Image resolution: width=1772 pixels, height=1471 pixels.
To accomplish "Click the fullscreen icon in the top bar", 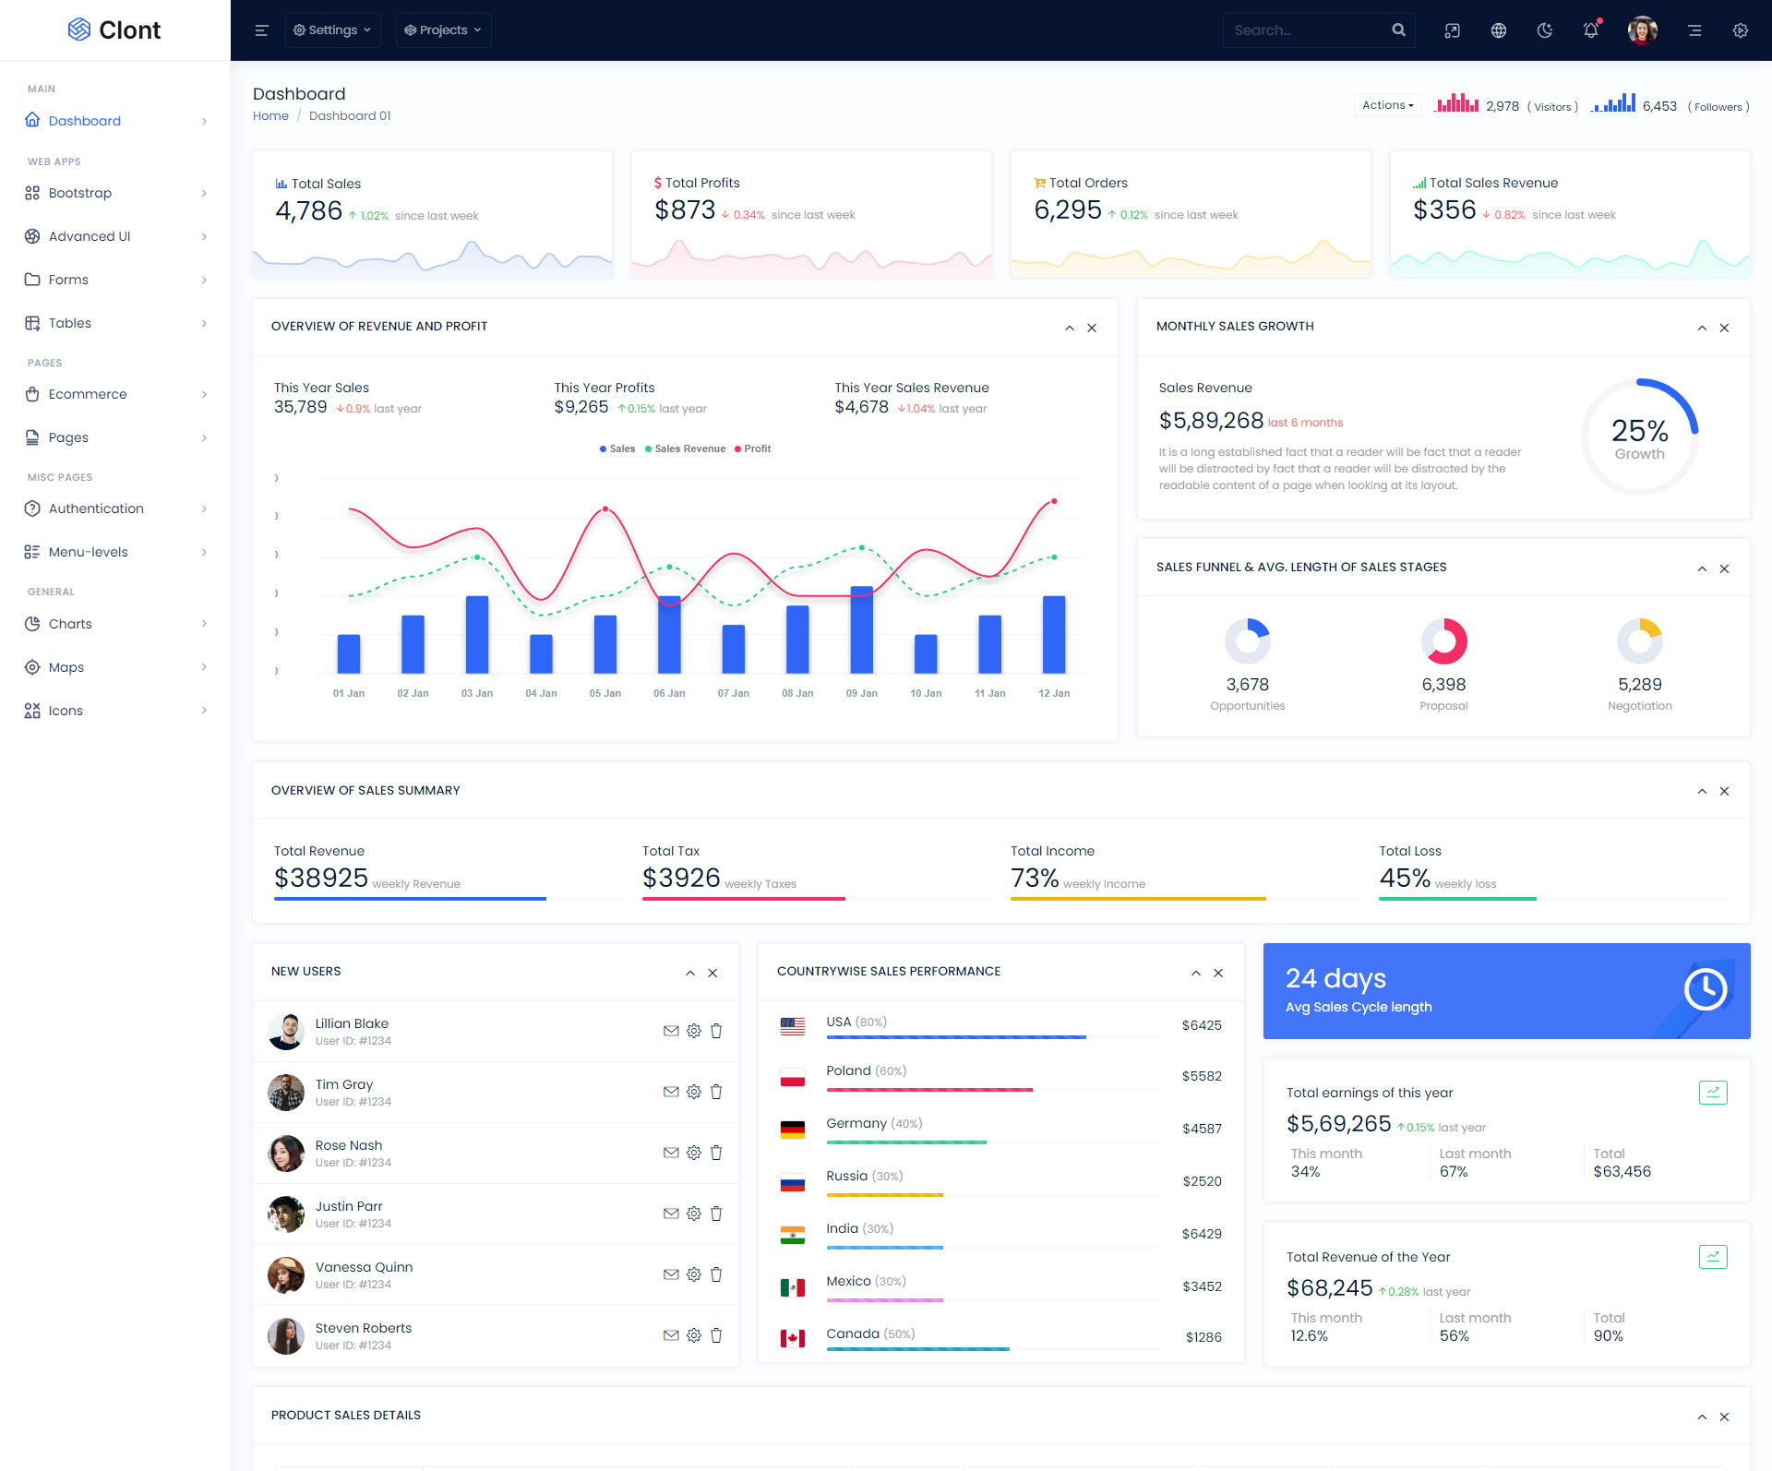I will (x=1452, y=30).
